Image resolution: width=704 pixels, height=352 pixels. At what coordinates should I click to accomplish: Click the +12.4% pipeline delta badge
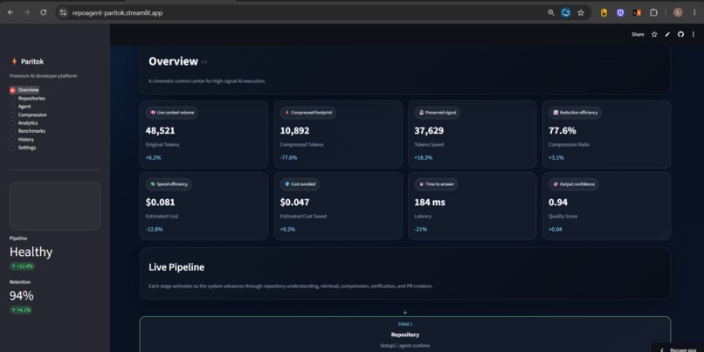pos(22,266)
